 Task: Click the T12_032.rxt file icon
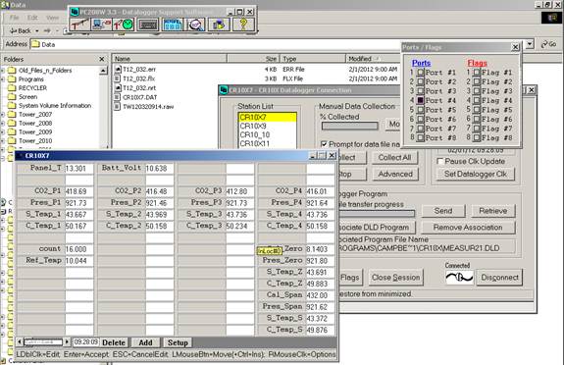click(118, 88)
